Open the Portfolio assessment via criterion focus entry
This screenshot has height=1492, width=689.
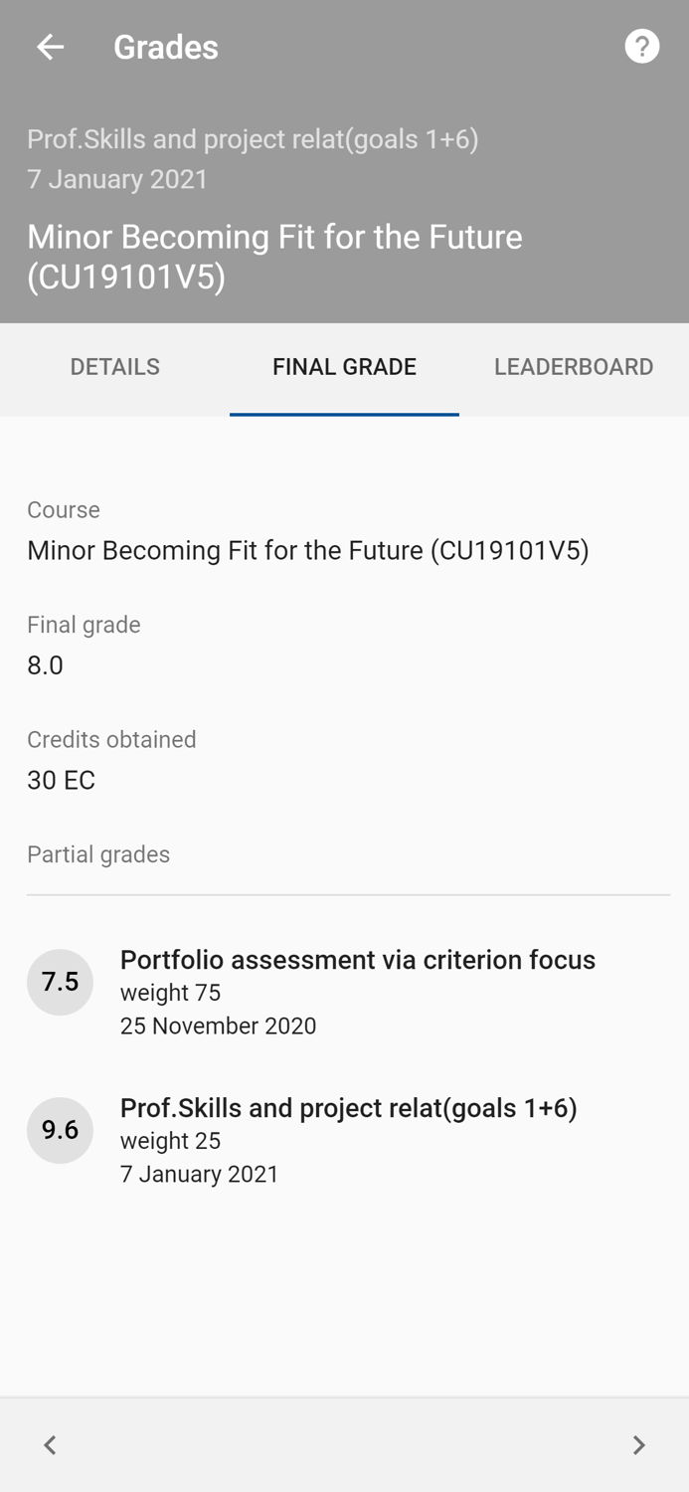pyautogui.click(x=357, y=960)
